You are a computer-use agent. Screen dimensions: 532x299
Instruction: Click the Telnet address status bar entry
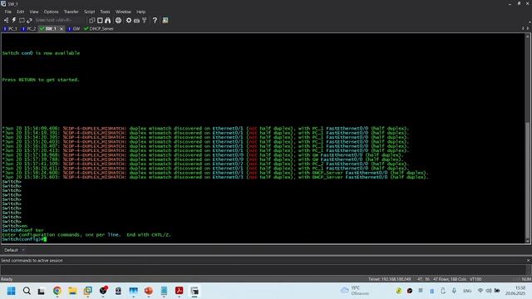point(390,279)
